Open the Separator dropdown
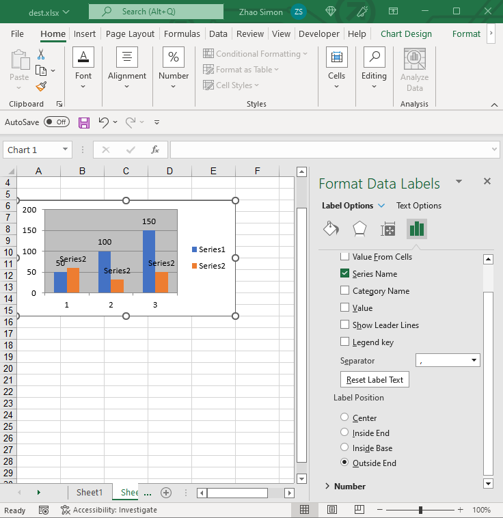The height and width of the screenshot is (518, 503). (x=448, y=360)
